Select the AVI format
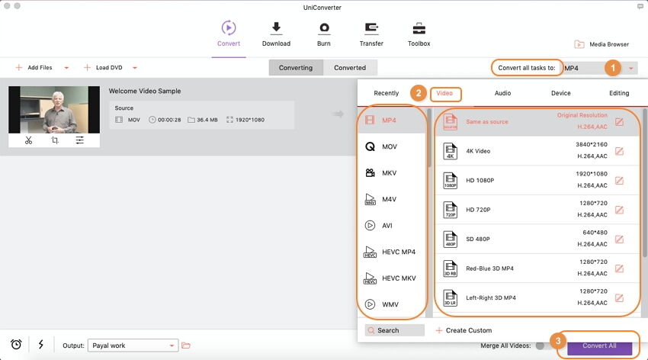 point(391,225)
